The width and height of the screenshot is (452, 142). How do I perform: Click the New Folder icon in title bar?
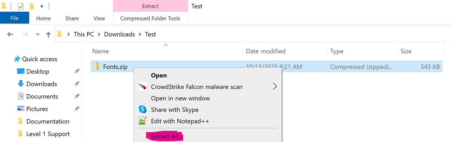[x=32, y=6]
